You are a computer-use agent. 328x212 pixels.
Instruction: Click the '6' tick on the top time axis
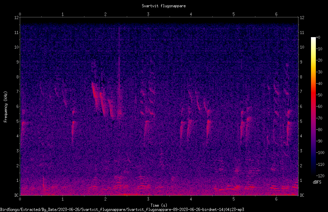(x=276, y=14)
